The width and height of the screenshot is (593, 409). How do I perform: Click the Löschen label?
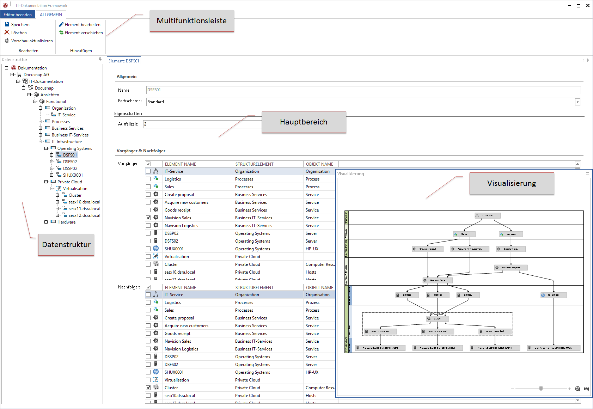pyautogui.click(x=19, y=32)
